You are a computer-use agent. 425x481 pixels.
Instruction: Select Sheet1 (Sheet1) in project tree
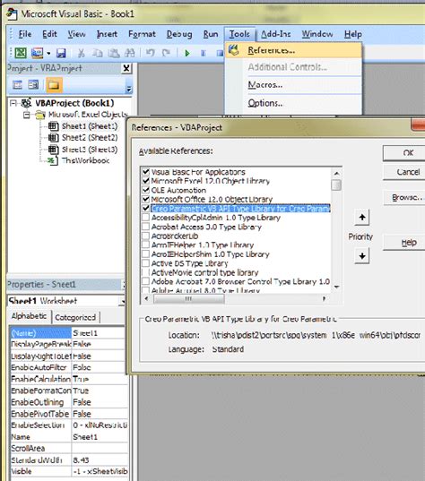pyautogui.click(x=90, y=126)
